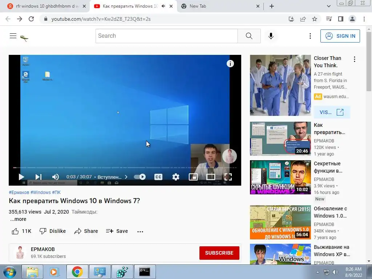This screenshot has height=279, width=372.
Task: Toggle autoplay switch in player
Action: [140, 177]
